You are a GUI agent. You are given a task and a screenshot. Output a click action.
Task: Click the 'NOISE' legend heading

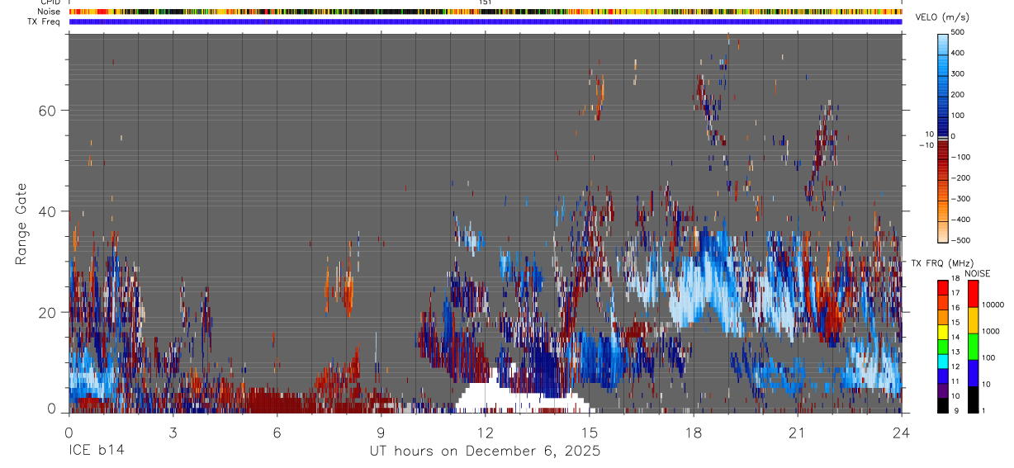coord(977,273)
